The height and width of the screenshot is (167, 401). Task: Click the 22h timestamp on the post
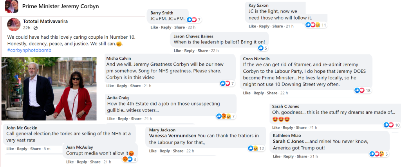[27, 28]
